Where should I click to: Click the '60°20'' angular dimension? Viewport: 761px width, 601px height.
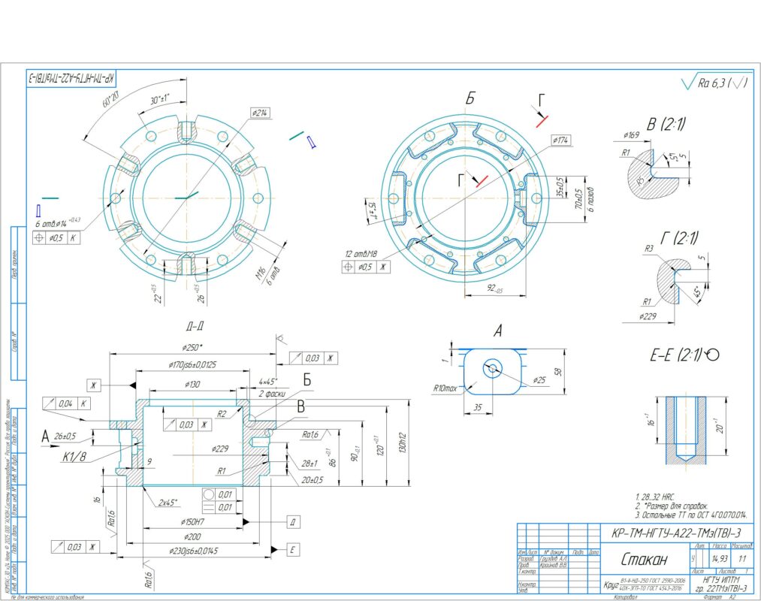(x=111, y=99)
